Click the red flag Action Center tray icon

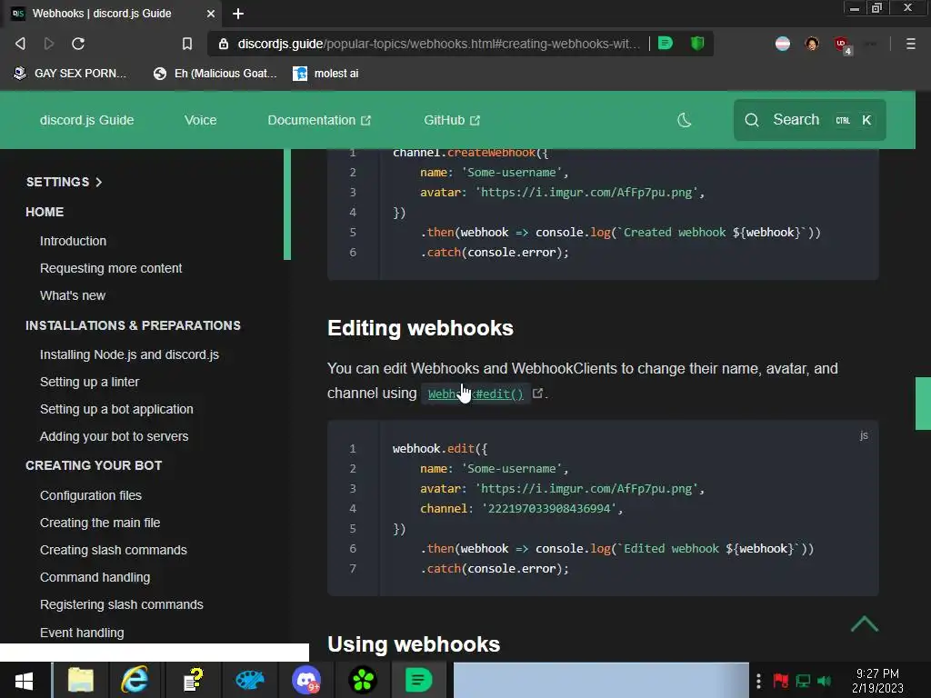point(780,680)
